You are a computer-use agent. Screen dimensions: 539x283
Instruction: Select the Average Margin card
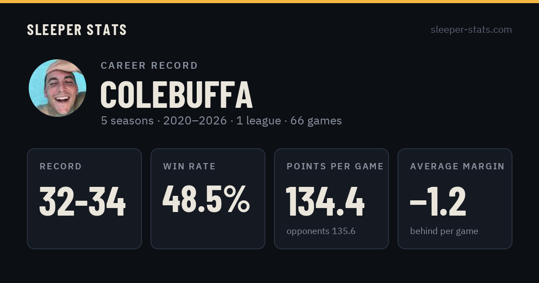coord(455,199)
